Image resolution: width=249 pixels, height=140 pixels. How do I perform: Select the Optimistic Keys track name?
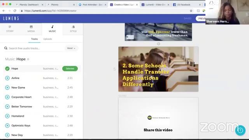(x=21, y=126)
